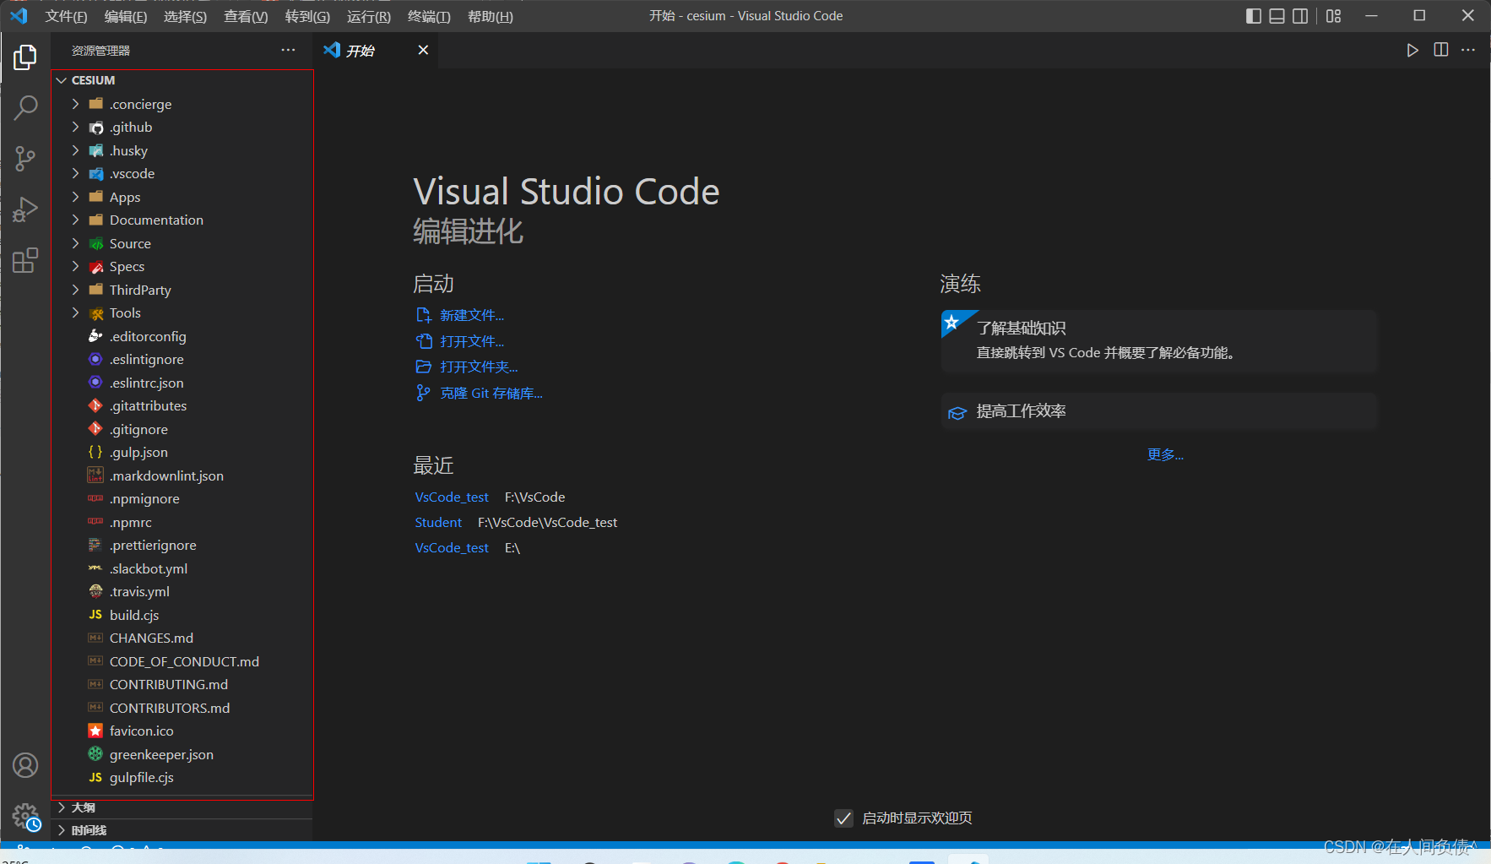Image resolution: width=1491 pixels, height=864 pixels.
Task: Uncheck 启动时显示欢迎页 checkbox
Action: [843, 818]
